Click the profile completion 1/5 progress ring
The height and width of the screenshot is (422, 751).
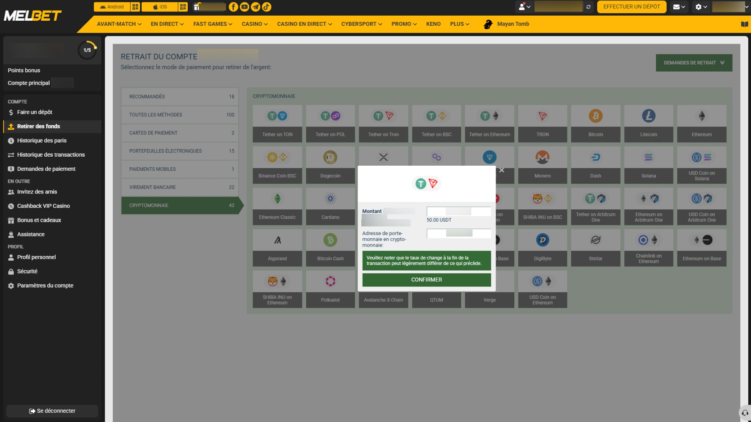click(87, 50)
